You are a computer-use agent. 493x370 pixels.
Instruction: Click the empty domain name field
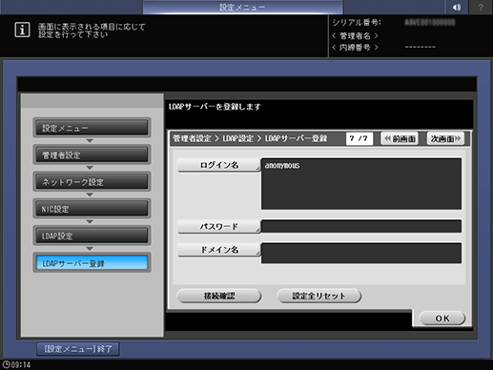361,254
